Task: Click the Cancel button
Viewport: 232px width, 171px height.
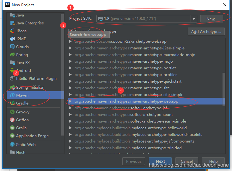Action: [187, 161]
